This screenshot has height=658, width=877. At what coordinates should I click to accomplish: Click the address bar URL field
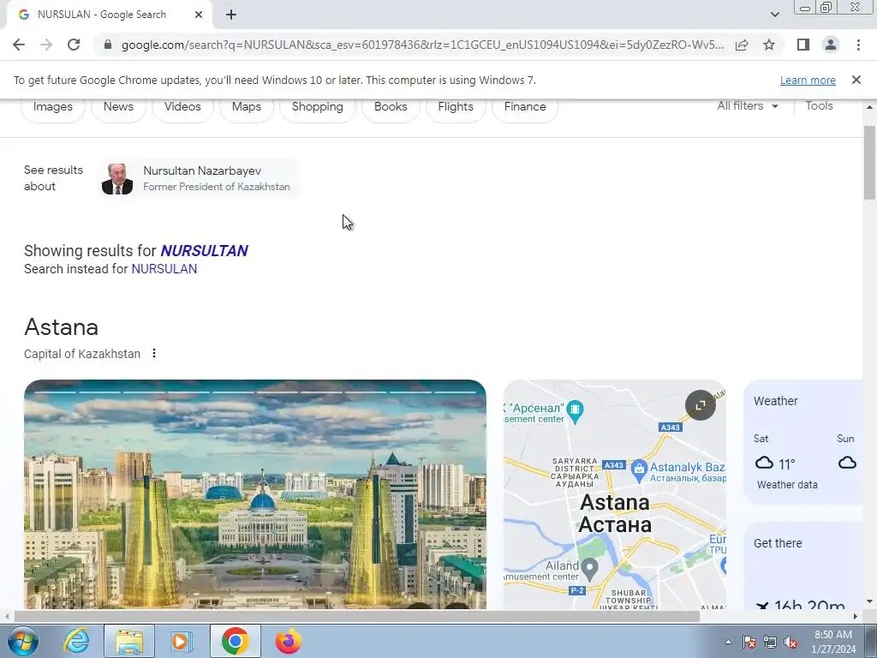422,45
